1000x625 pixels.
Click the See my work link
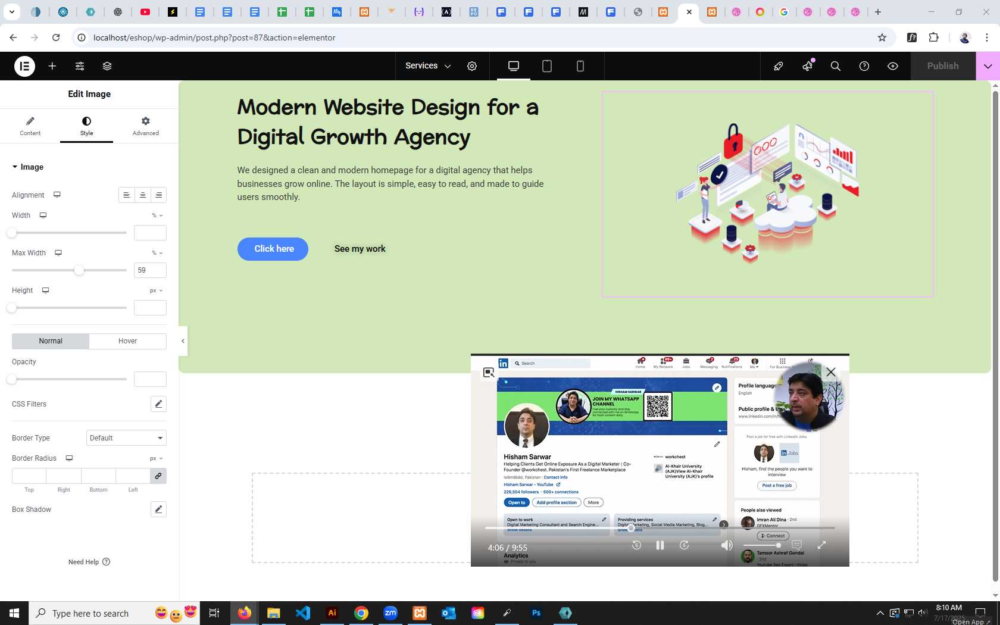pos(360,249)
